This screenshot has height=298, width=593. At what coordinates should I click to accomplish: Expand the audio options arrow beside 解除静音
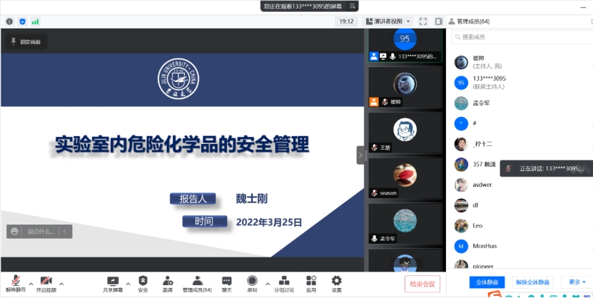point(31,283)
